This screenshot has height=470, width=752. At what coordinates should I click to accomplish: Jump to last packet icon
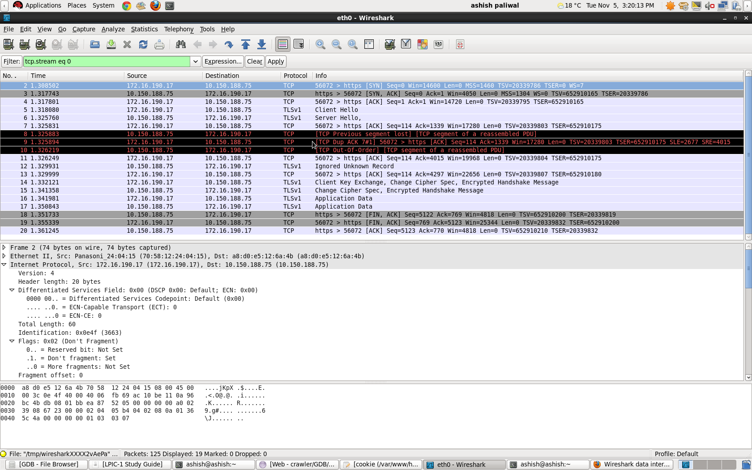coord(262,44)
